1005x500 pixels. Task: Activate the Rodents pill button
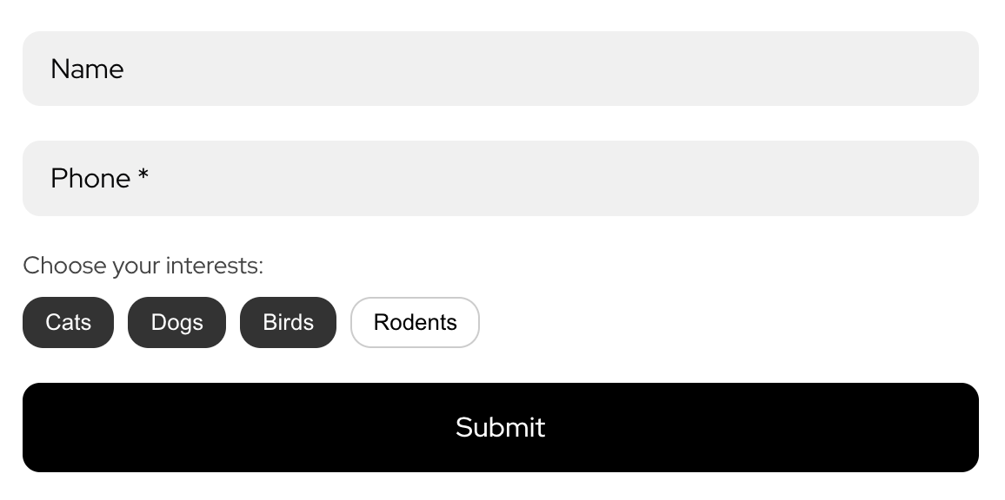[x=415, y=322]
